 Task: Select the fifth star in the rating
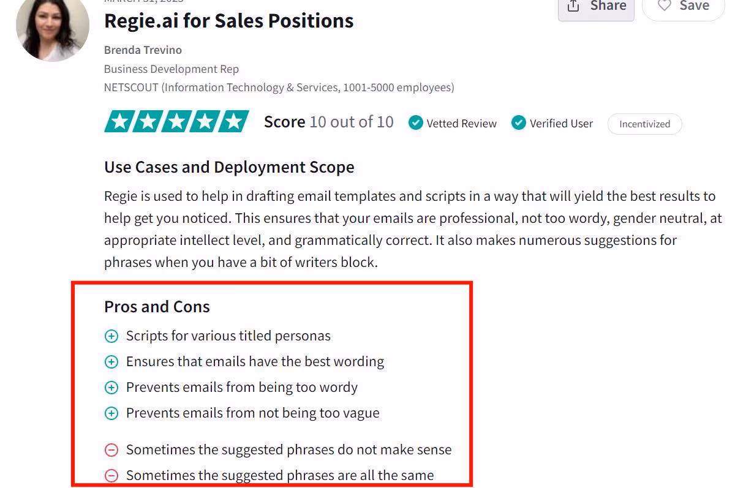tap(235, 121)
